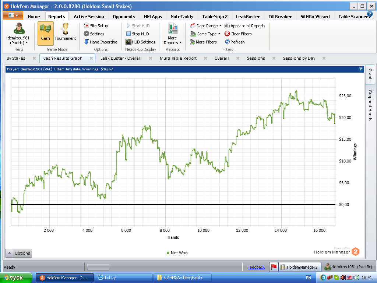Expand the Game Type filter
Screen dimensions: 377x283
pos(205,34)
